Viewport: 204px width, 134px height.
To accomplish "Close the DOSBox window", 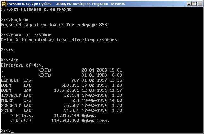I will (x=200, y=4).
